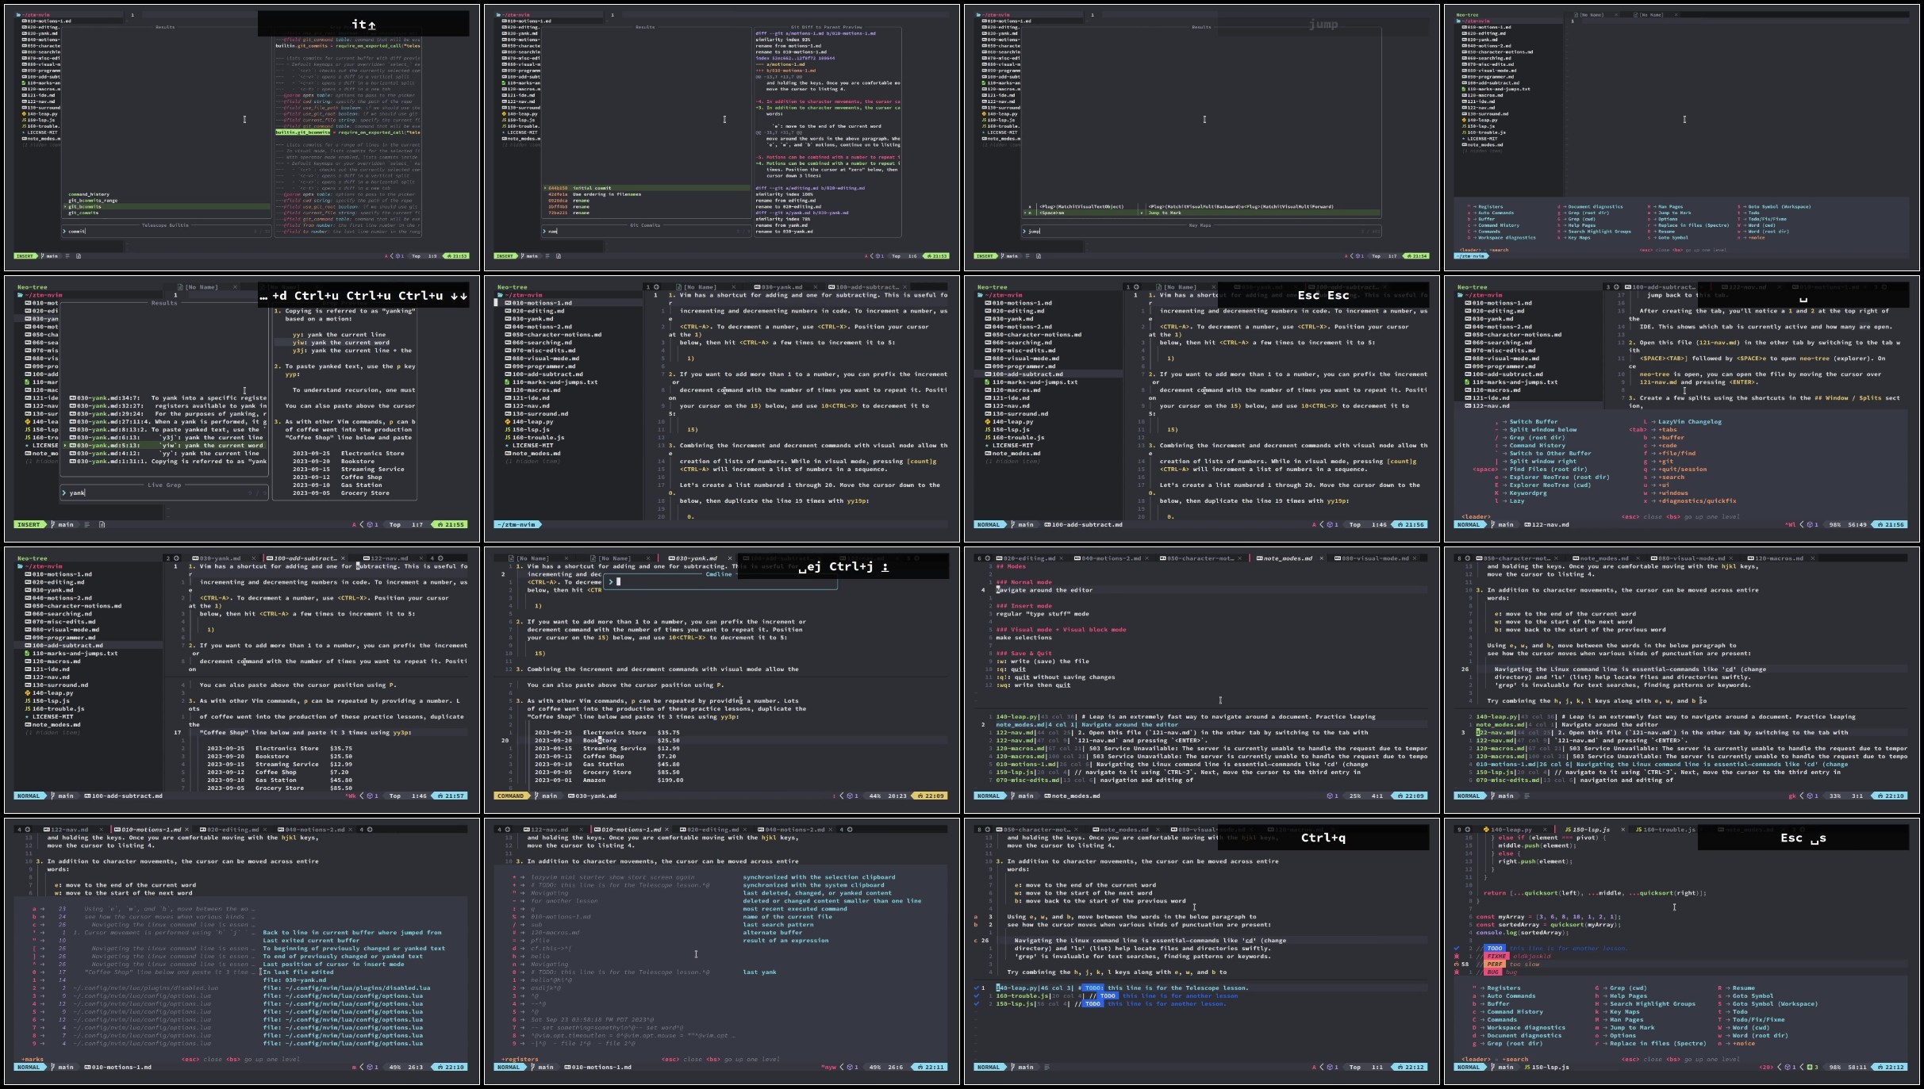
Task: Choose Help Pages in 150-lsp.js which-key panel
Action: (x=1628, y=996)
